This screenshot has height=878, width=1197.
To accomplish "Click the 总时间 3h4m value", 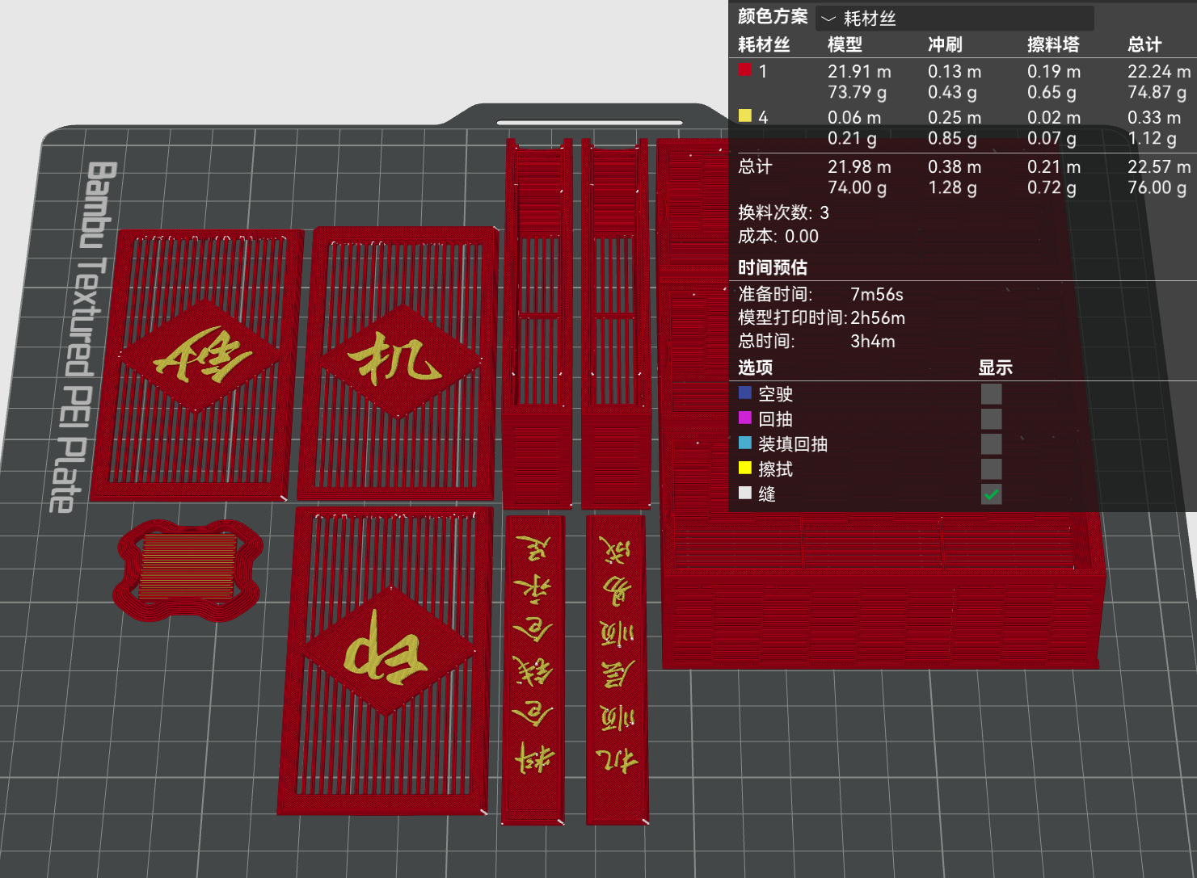I will [873, 342].
